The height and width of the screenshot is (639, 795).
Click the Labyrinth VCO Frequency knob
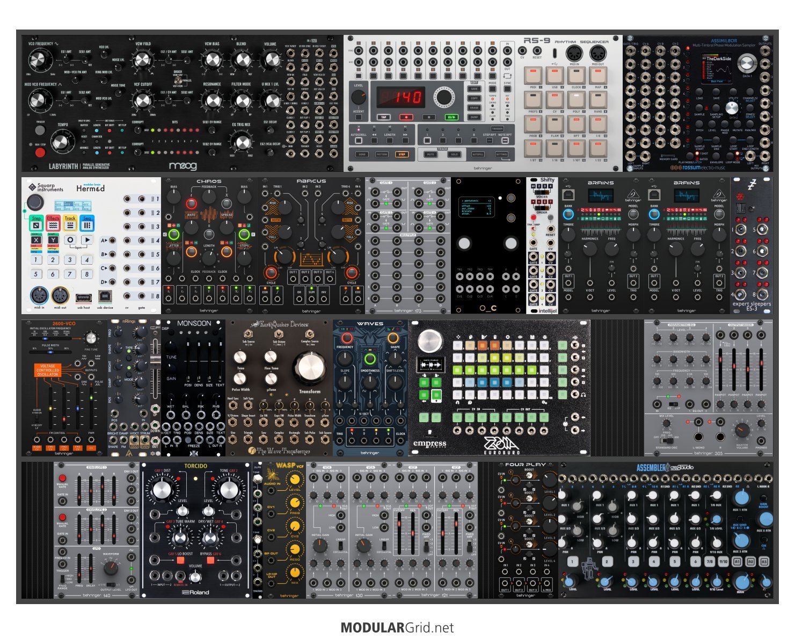pyautogui.click(x=39, y=59)
